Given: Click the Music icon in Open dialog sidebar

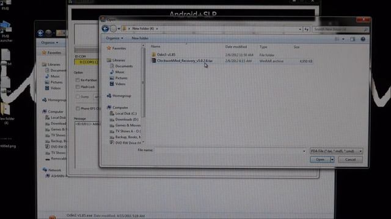Looking at the screenshot, I should [112, 72].
